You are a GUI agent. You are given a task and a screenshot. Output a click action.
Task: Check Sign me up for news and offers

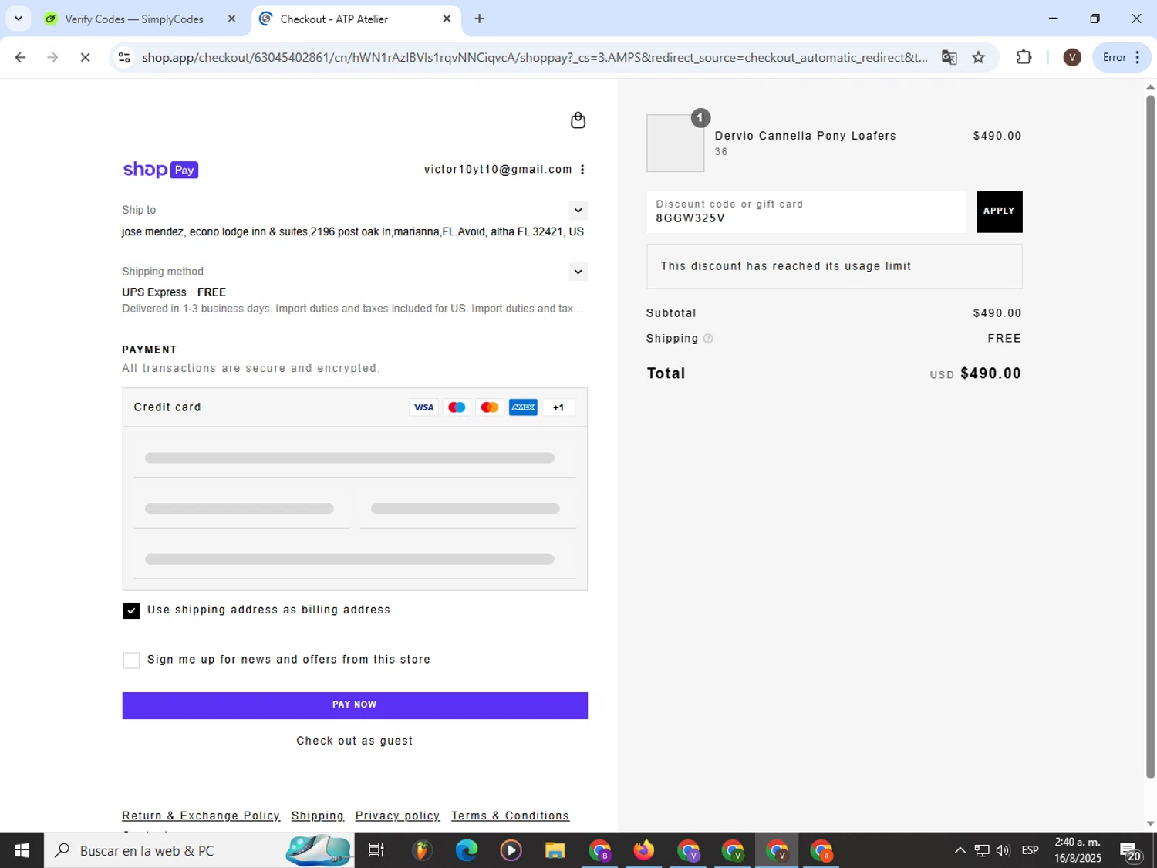point(131,660)
